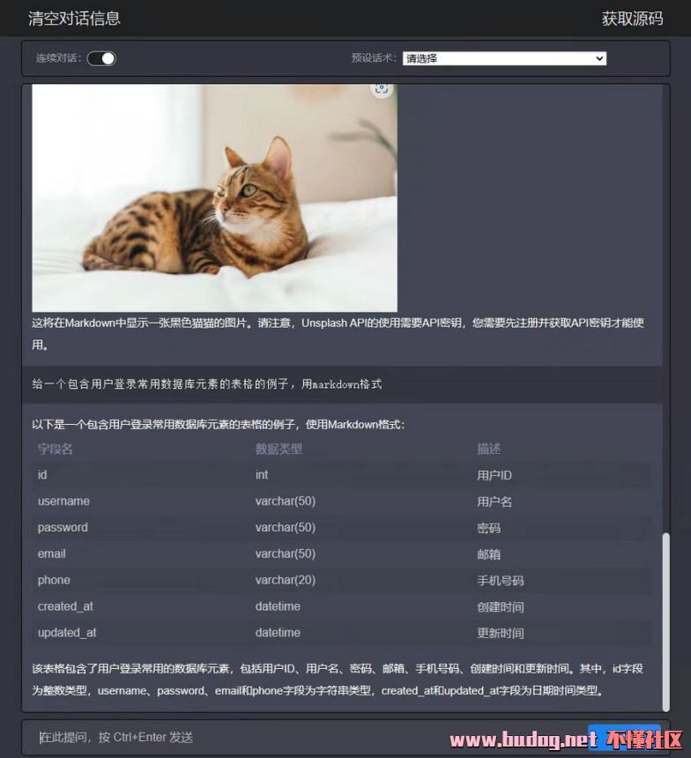The width and height of the screenshot is (691, 758).
Task: Click the 数据类型 table header
Action: coord(279,450)
